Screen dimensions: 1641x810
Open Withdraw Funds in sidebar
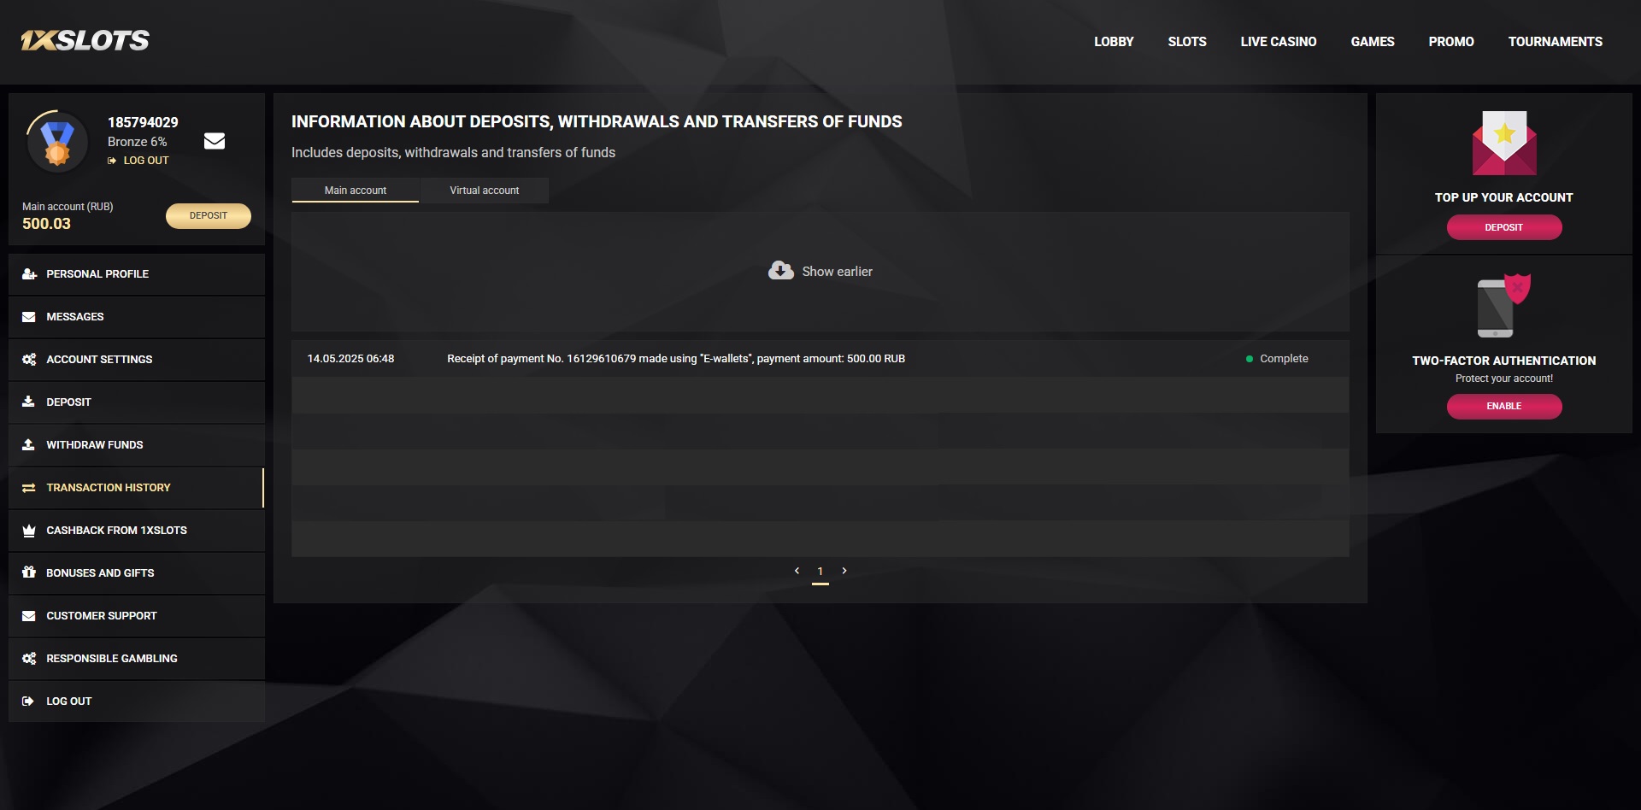pyautogui.click(x=137, y=445)
